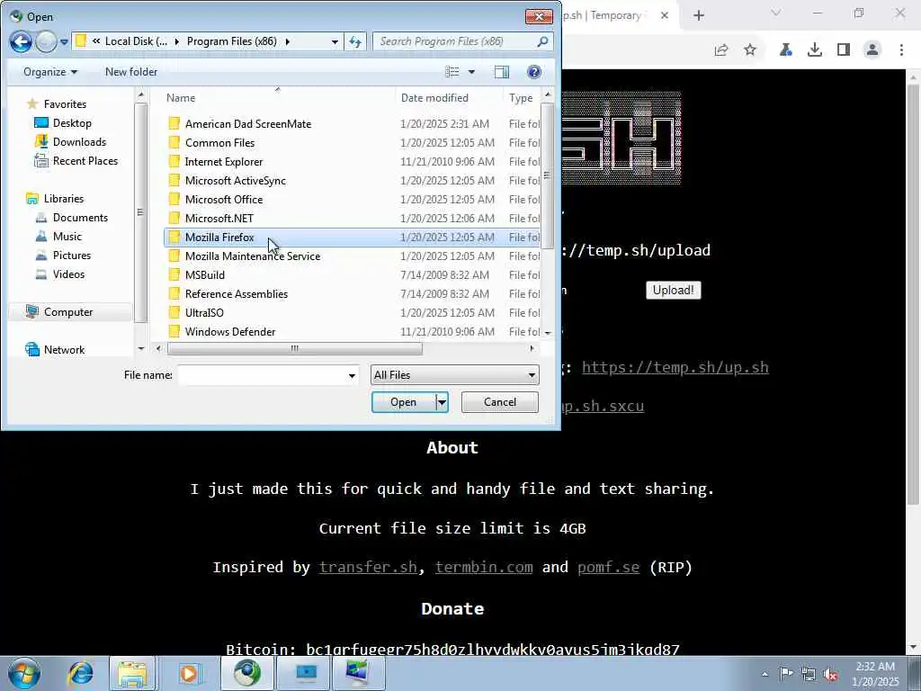Click Chrome share page icon

[x=721, y=50]
